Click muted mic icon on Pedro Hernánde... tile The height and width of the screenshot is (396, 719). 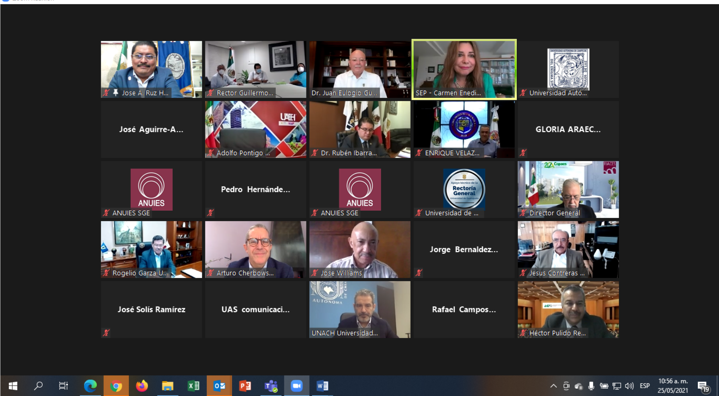pyautogui.click(x=211, y=213)
